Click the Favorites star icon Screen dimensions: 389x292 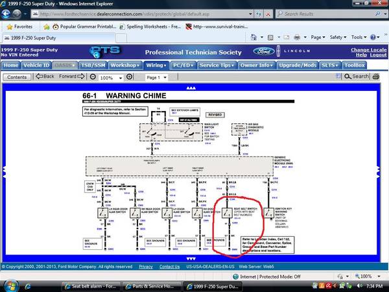tap(10, 27)
